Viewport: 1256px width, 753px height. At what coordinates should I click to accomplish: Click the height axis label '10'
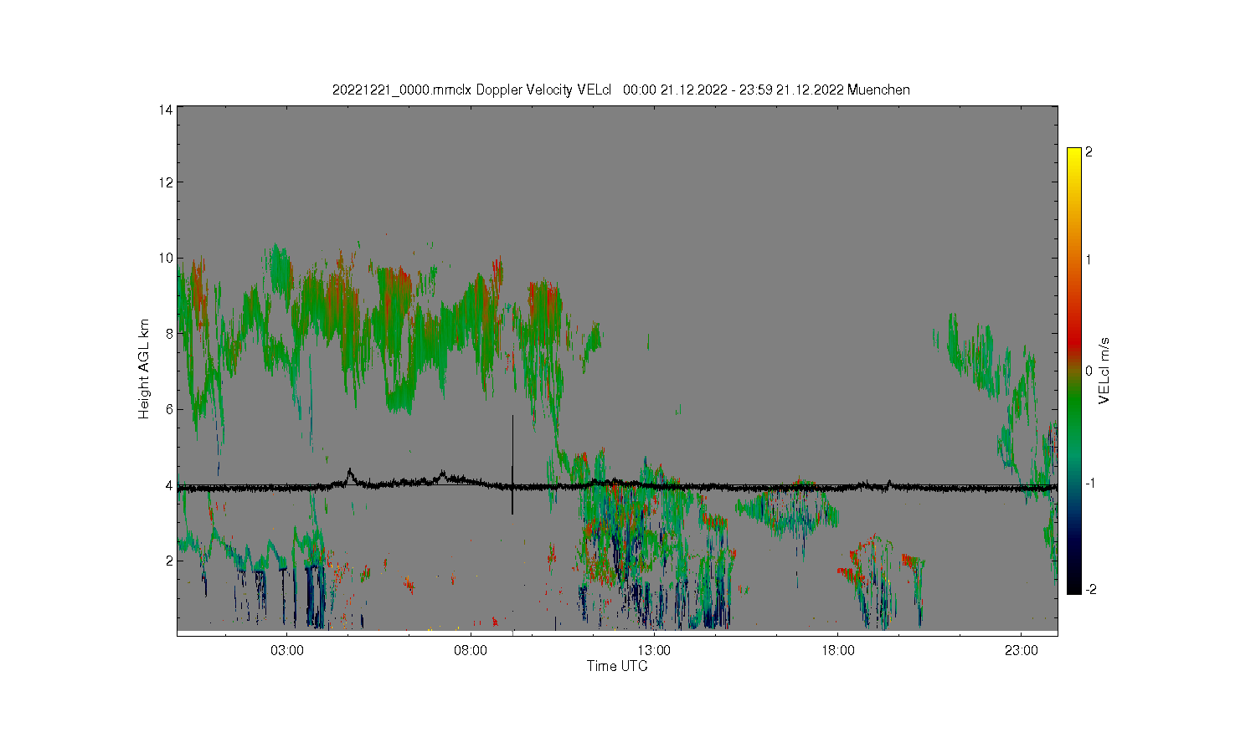(166, 258)
